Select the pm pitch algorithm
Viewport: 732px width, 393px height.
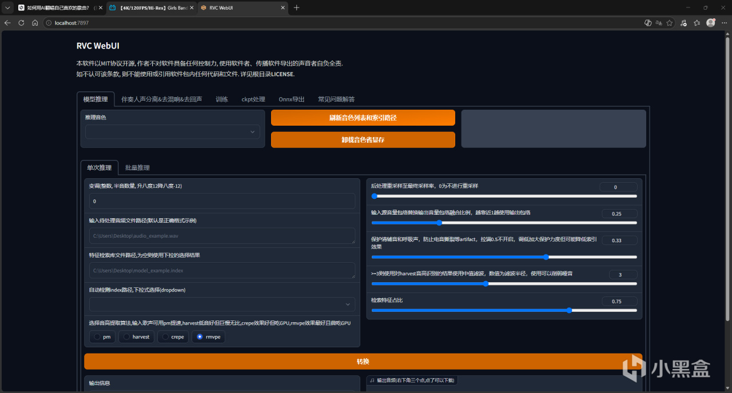(102, 337)
